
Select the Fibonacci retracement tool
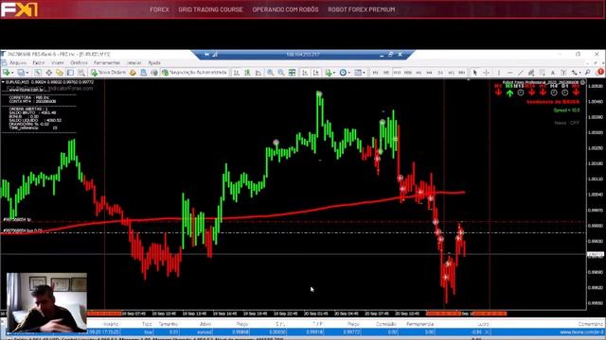(x=543, y=73)
